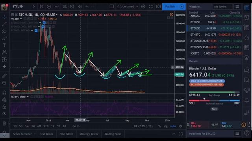Open the pitchfork tools
The image size is (252, 141).
click(4, 31)
